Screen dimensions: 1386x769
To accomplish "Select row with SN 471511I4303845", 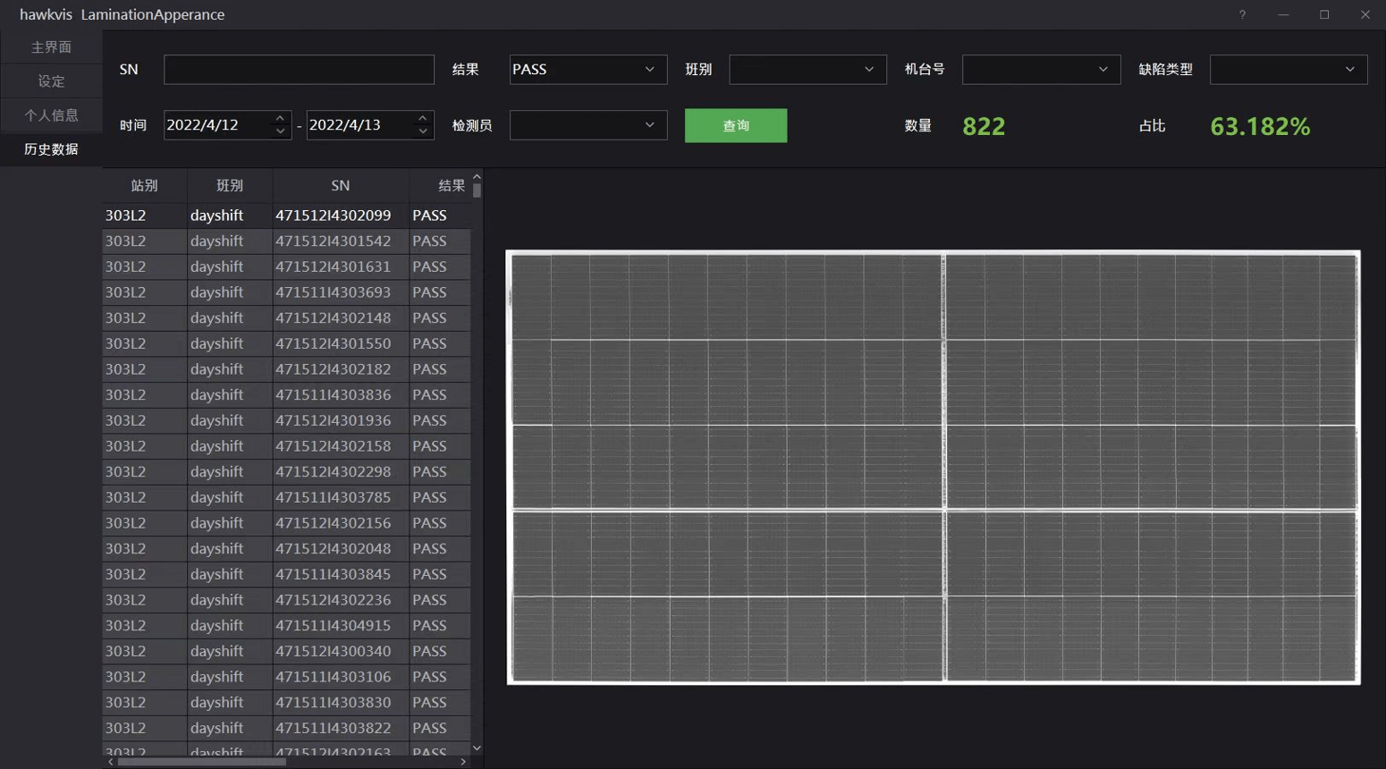I will click(286, 574).
